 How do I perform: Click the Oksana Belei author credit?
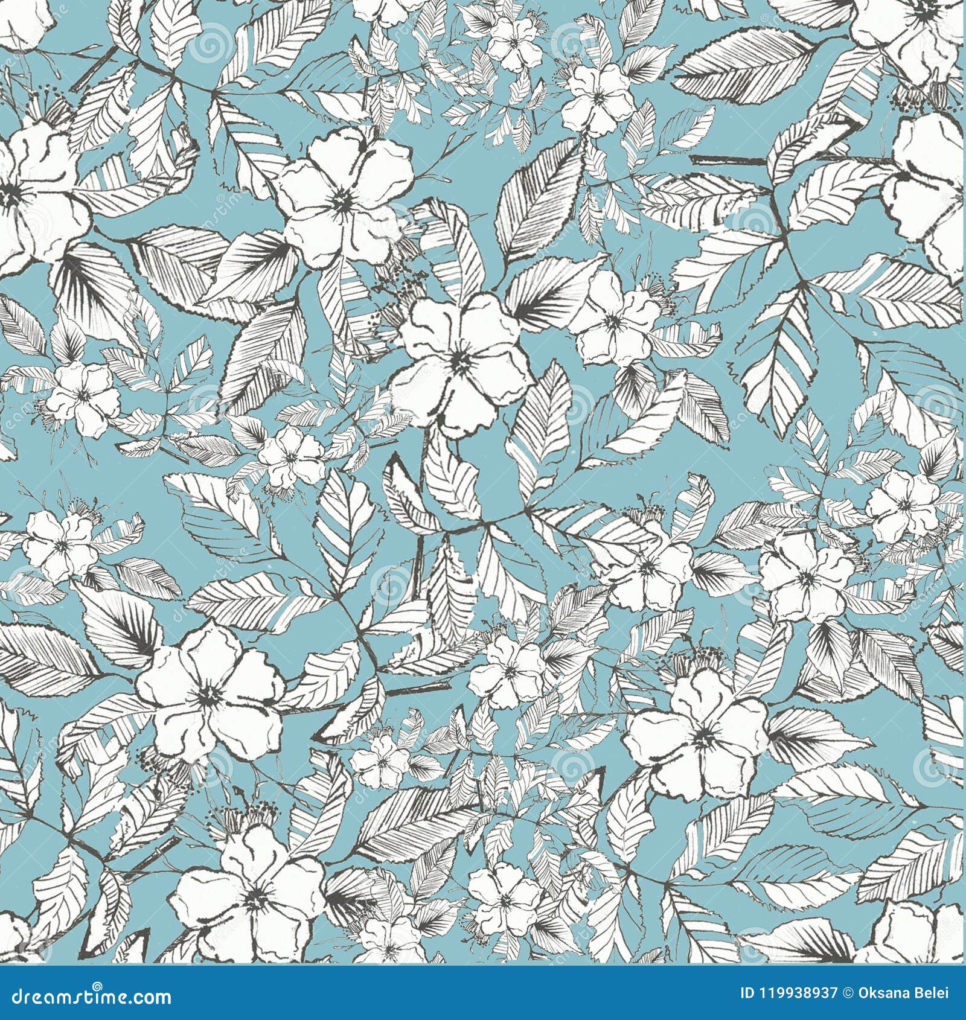[x=903, y=992]
